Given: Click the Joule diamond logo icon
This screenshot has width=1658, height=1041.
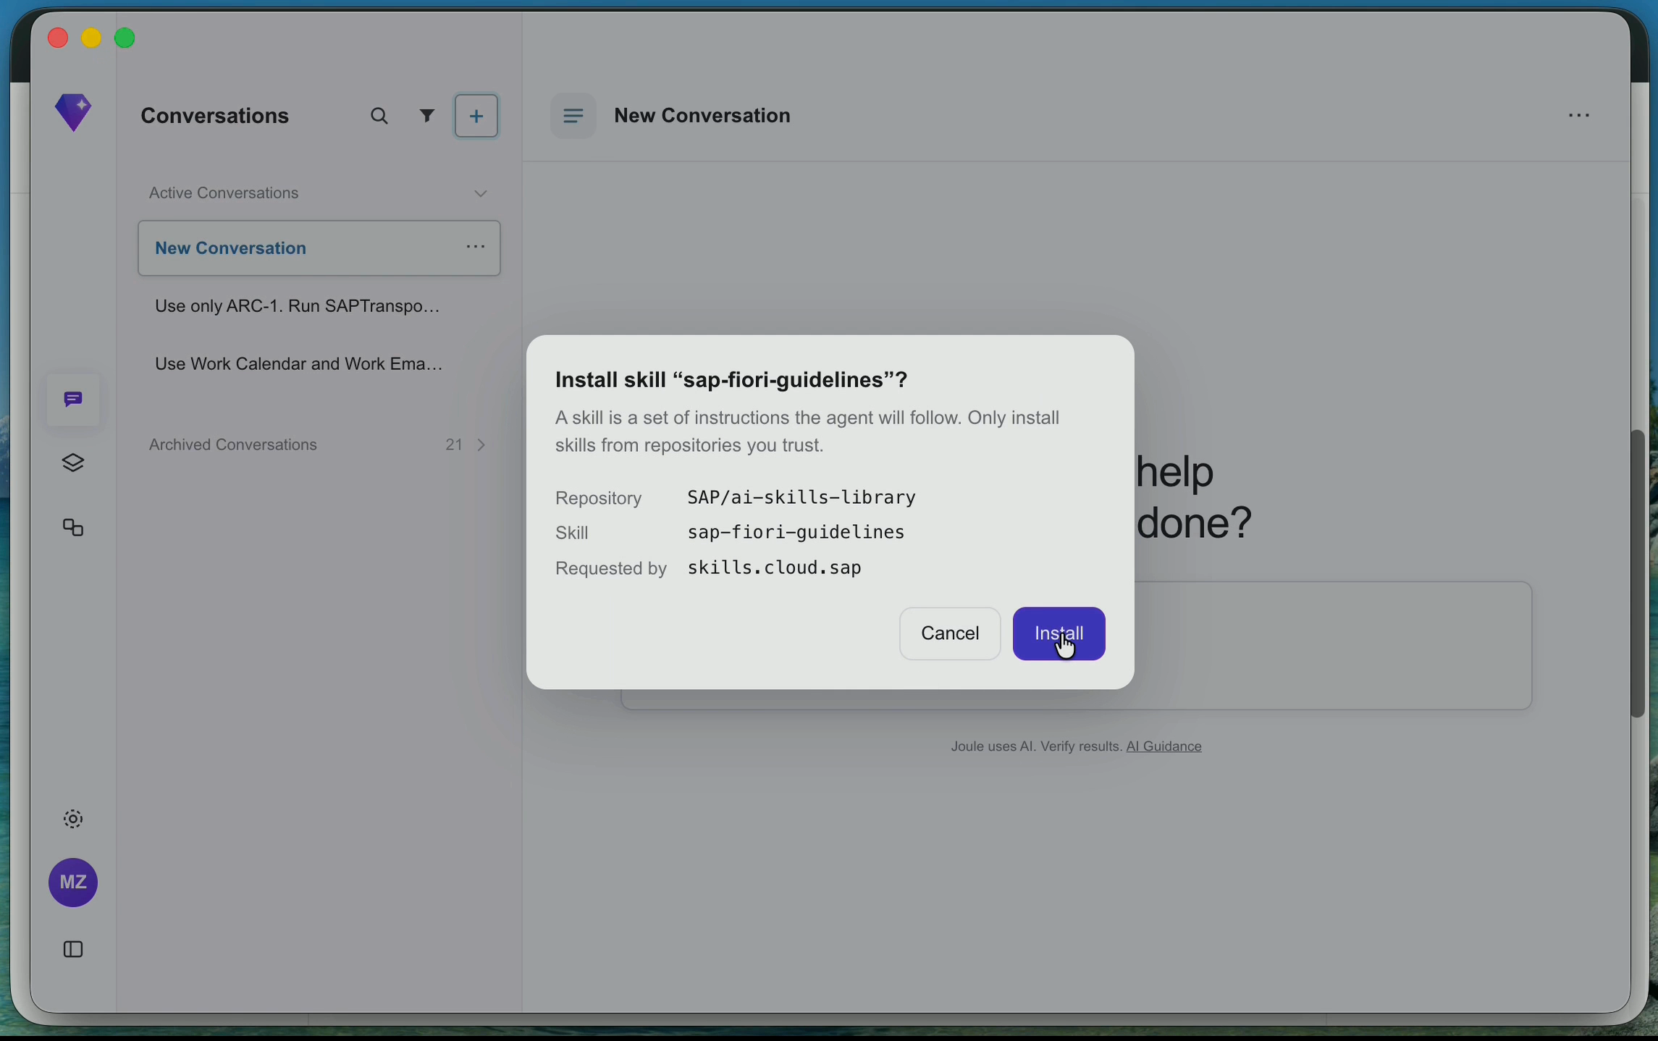Looking at the screenshot, I should click(x=73, y=112).
